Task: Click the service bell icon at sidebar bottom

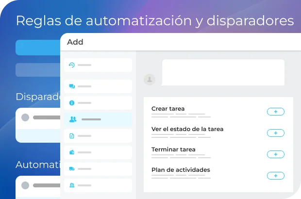Action: pyautogui.click(x=72, y=185)
